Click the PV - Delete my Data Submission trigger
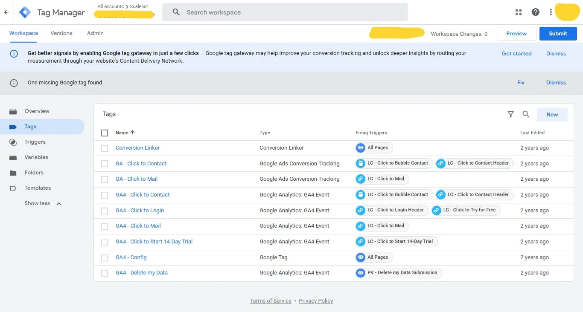The image size is (583, 312). (x=399, y=273)
